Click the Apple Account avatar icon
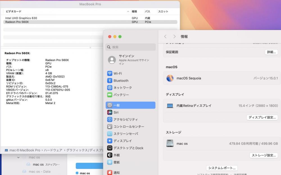281x175 pixels. tap(112, 60)
